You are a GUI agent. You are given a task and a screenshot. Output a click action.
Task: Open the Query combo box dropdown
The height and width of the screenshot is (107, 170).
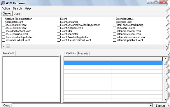coord(150,106)
